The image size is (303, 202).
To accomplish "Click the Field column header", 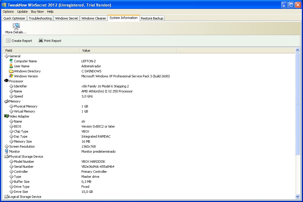I will [41, 50].
